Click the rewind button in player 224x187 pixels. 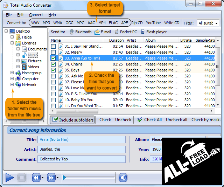pos(35,178)
